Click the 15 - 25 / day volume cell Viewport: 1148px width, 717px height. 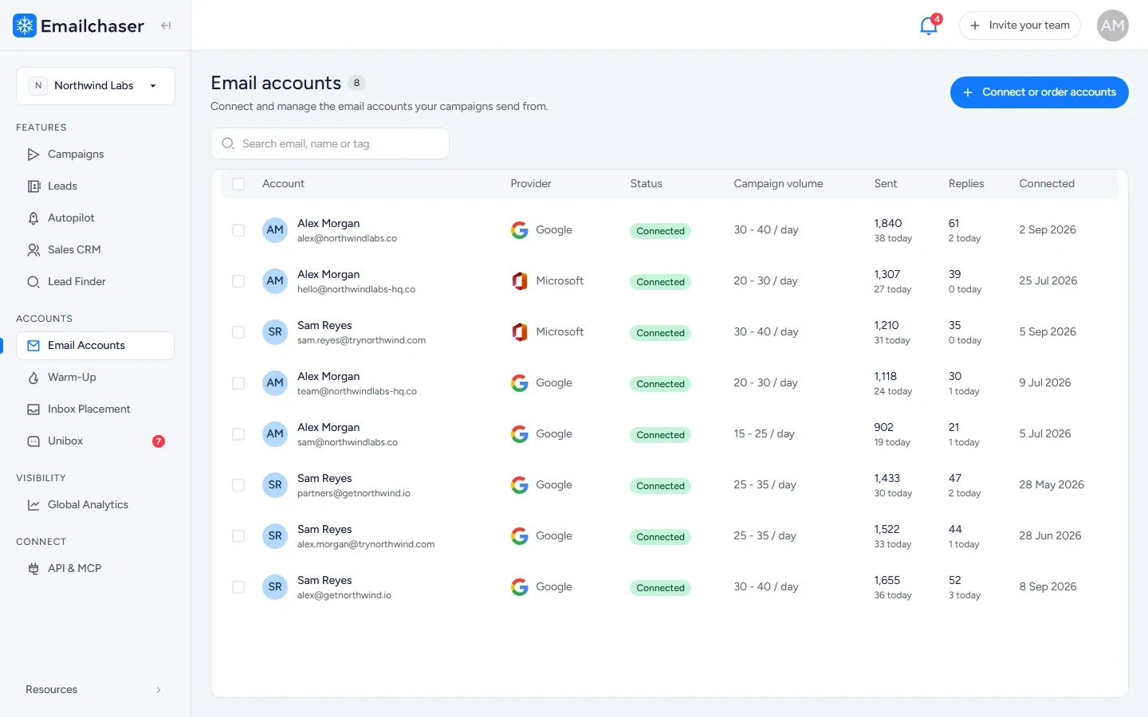(764, 434)
